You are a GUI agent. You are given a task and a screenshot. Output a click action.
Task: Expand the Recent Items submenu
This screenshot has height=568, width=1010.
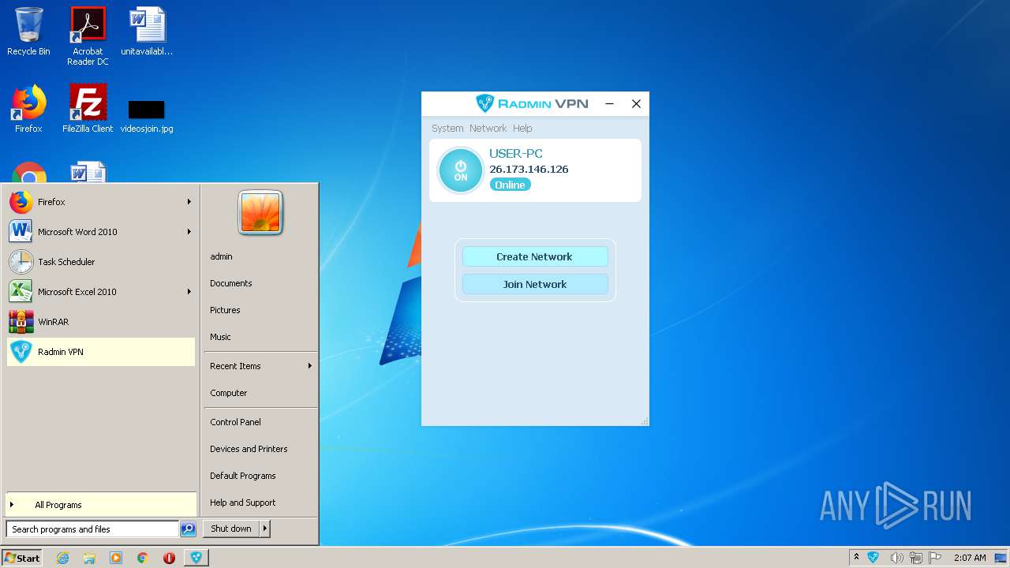pyautogui.click(x=260, y=366)
